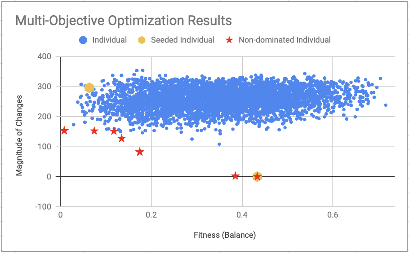Select the Individual legend text label
Screen dimensions: 409x253
109,40
